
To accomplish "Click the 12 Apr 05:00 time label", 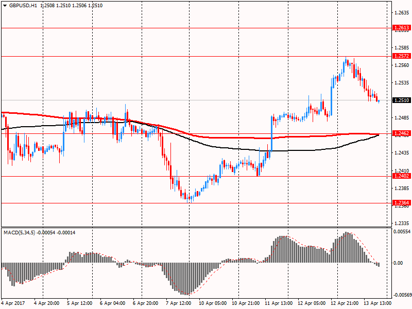I will (x=312, y=303).
